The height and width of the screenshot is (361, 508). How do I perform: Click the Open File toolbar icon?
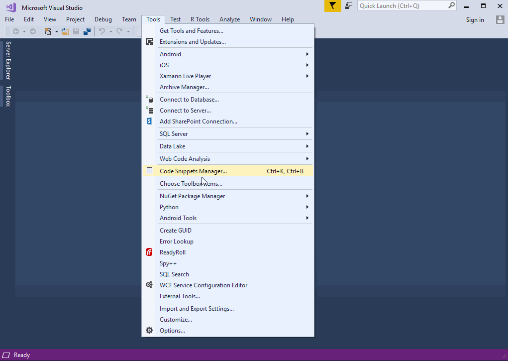(x=65, y=31)
